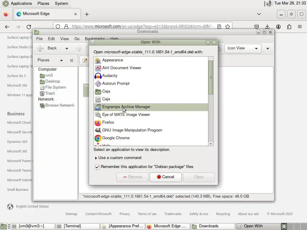The image size is (307, 230).
Task: Switch to Appearance Preferences taskbar item
Action: tap(123, 226)
